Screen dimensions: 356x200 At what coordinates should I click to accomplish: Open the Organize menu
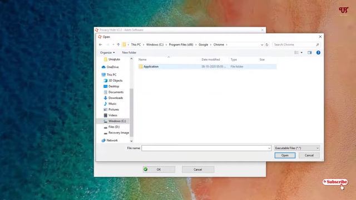coord(107,53)
